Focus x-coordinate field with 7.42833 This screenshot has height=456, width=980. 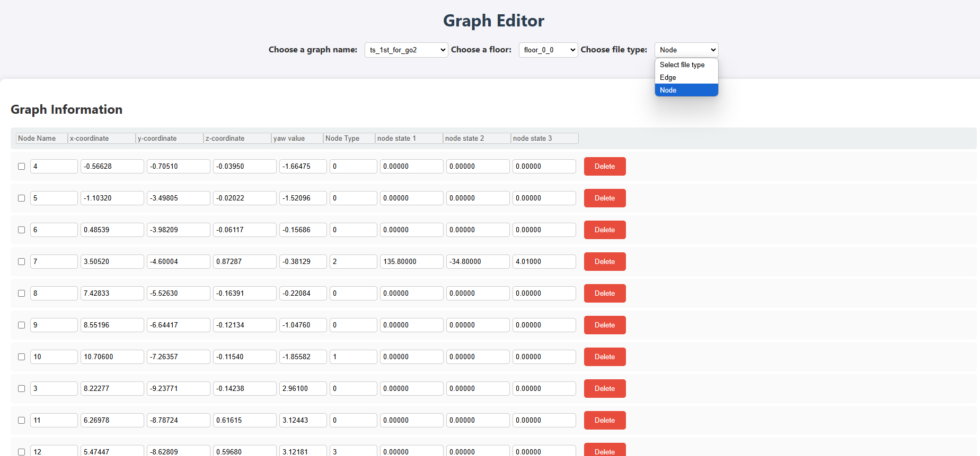tap(112, 293)
